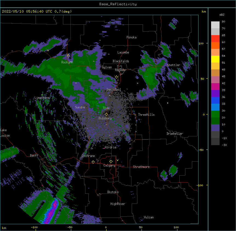Screen dimensions: 236x231
Task: Click the dBZ legend heading
Action: click(x=222, y=15)
